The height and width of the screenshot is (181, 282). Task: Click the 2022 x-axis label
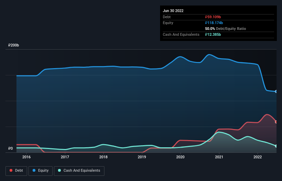pos(258,157)
